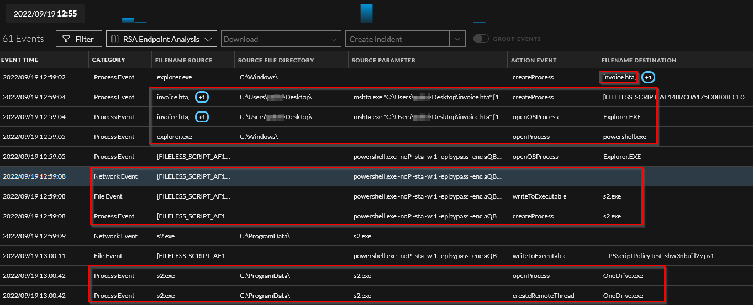Open the Create Incident dropdown arrow
753x305 pixels.
(x=457, y=39)
